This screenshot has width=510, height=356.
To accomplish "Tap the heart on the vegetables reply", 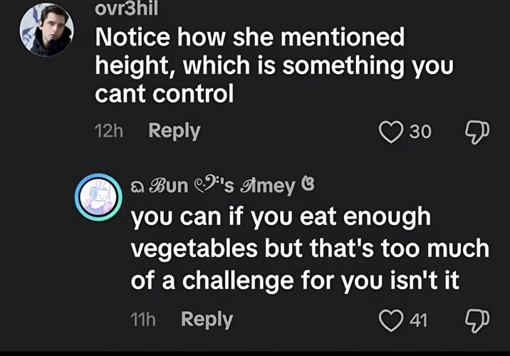I will point(391,320).
